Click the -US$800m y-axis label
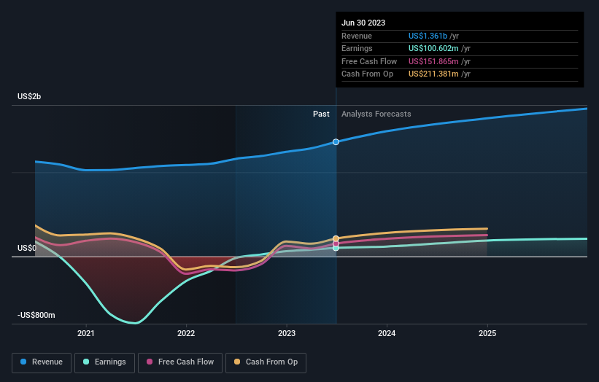Image resolution: width=599 pixels, height=382 pixels. tap(36, 315)
